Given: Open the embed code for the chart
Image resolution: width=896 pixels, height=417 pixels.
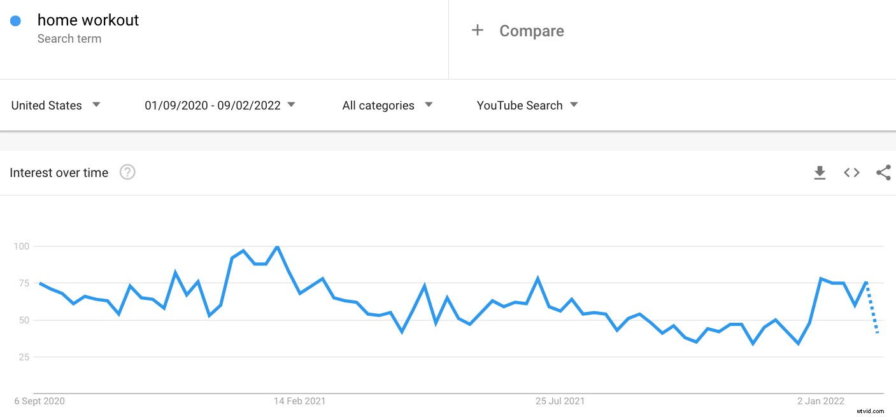Looking at the screenshot, I should coord(851,172).
